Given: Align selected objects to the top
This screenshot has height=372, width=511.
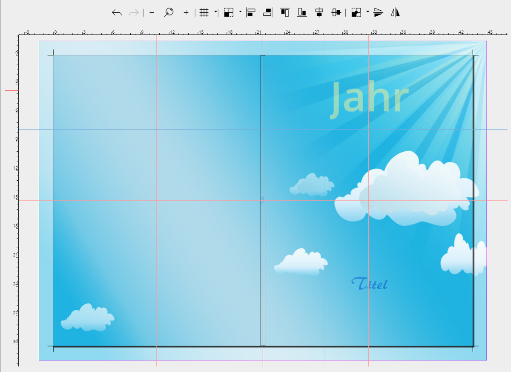Looking at the screenshot, I should click(x=285, y=13).
